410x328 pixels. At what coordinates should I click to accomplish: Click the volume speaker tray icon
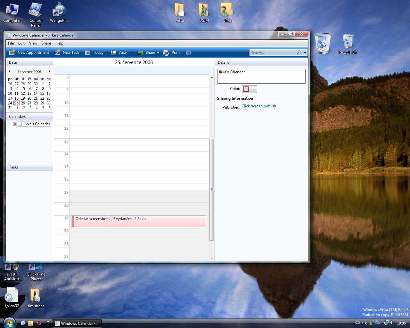(392, 323)
